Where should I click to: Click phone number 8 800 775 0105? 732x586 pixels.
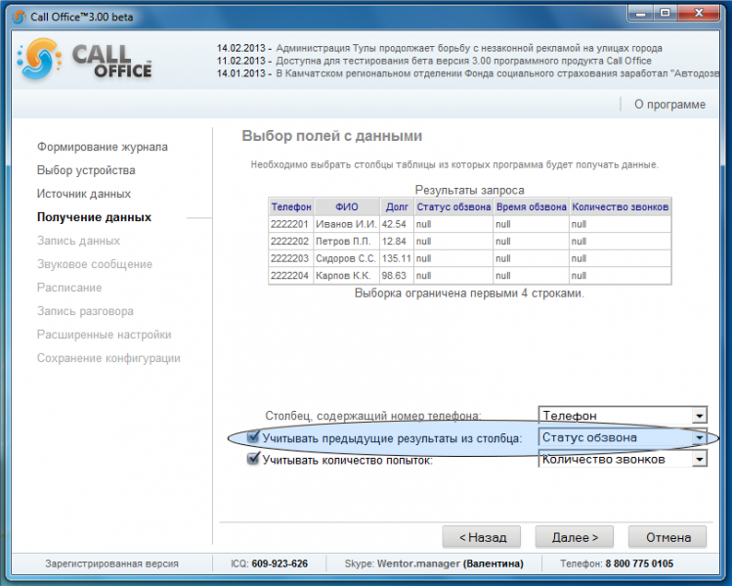click(x=639, y=563)
